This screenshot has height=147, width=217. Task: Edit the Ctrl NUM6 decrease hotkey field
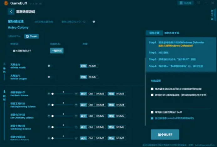click(96, 127)
